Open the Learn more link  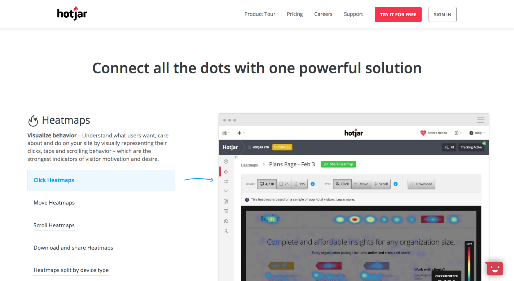pyautogui.click(x=345, y=199)
